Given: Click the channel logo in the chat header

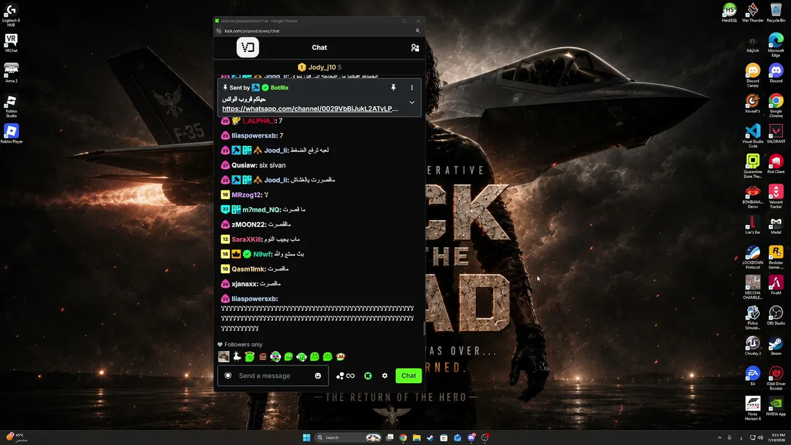Looking at the screenshot, I should pos(248,48).
